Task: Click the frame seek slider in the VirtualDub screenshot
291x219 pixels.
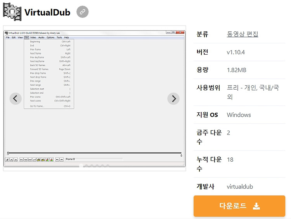Action: 94,153
